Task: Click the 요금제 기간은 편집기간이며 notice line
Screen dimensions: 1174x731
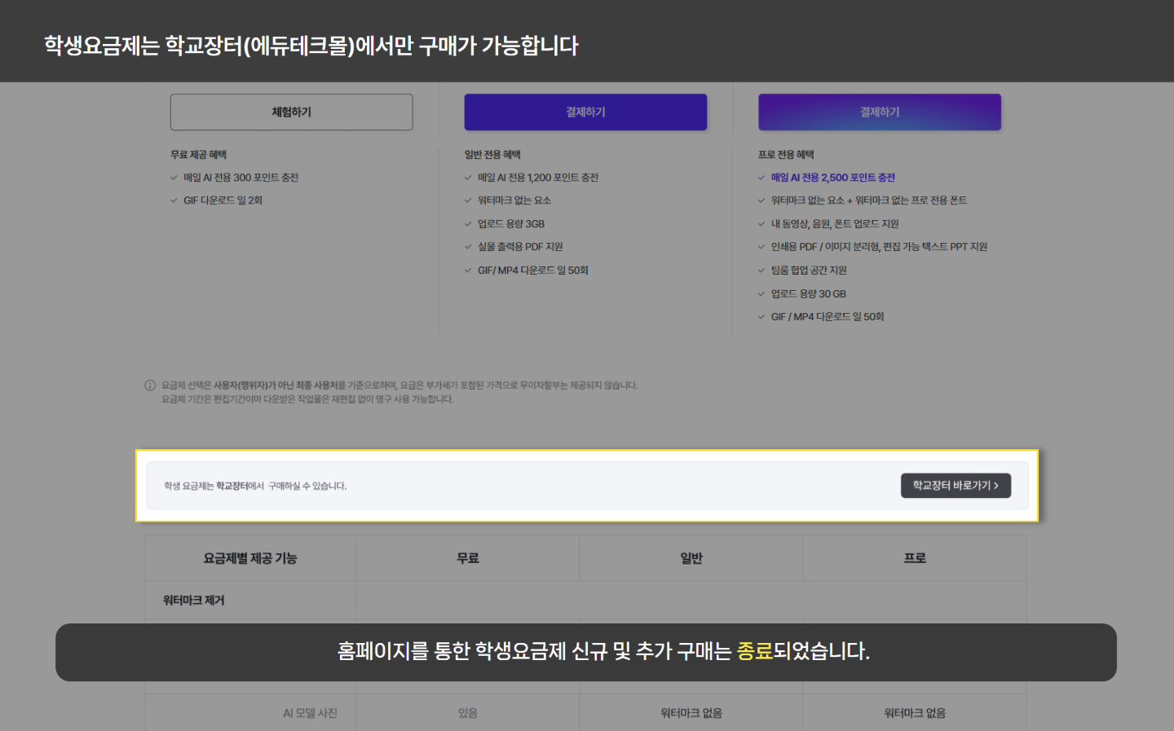Action: click(307, 399)
